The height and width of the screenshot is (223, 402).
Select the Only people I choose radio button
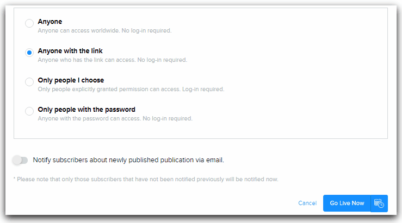click(29, 82)
